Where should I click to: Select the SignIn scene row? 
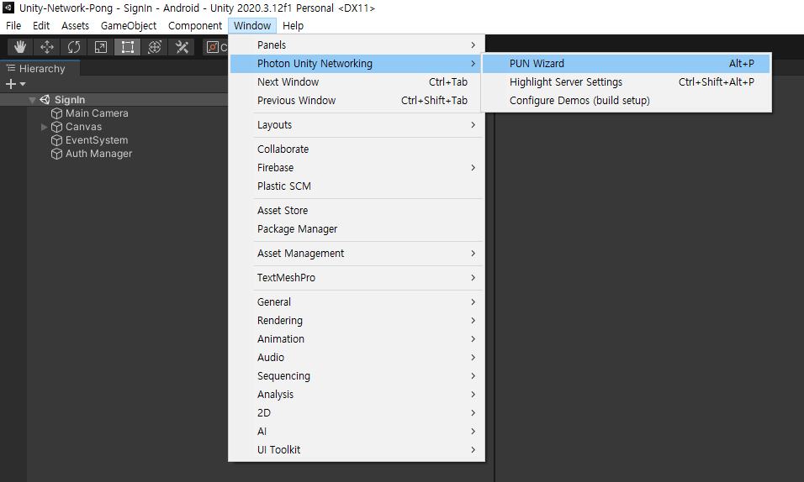(x=114, y=99)
